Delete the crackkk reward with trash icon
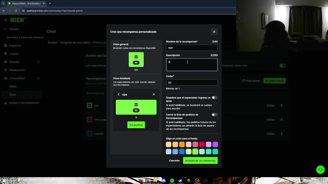This screenshot has height=184, width=328. point(281,134)
